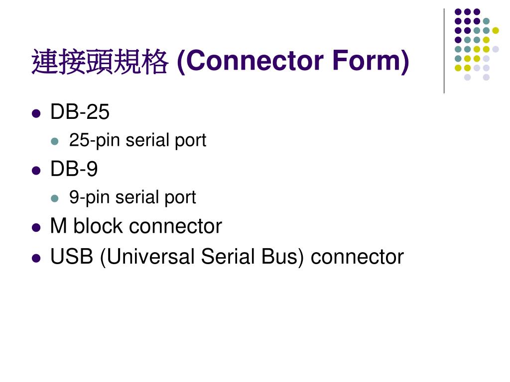This screenshot has width=510, height=382.
Task: Click the purple bullet beside USB connector
Action: coord(36,259)
